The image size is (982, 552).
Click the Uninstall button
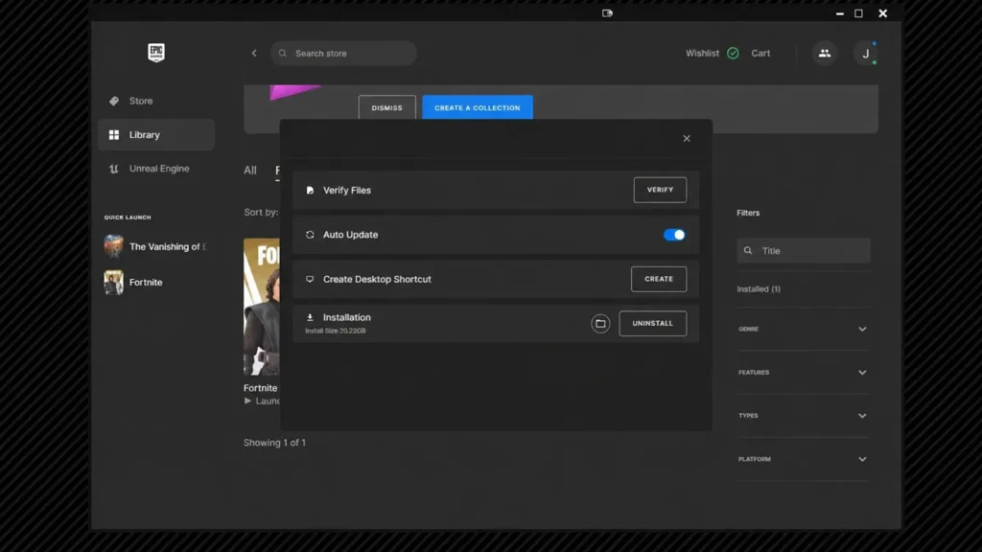tap(652, 324)
